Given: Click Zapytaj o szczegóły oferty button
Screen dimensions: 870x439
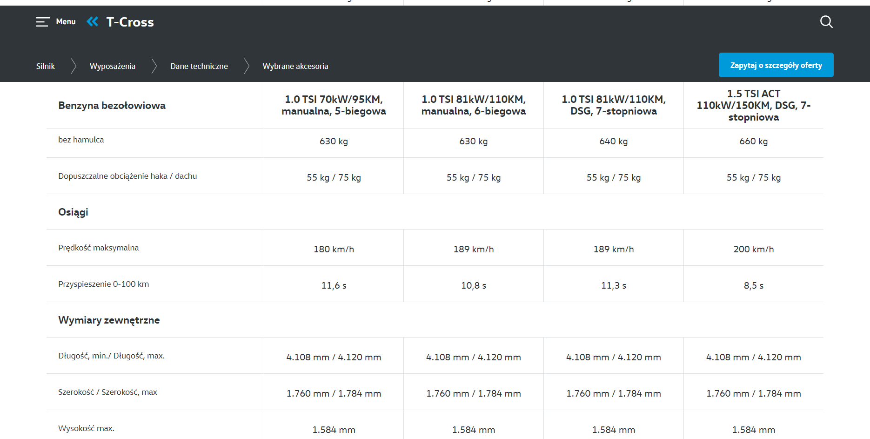Looking at the screenshot, I should [776, 65].
